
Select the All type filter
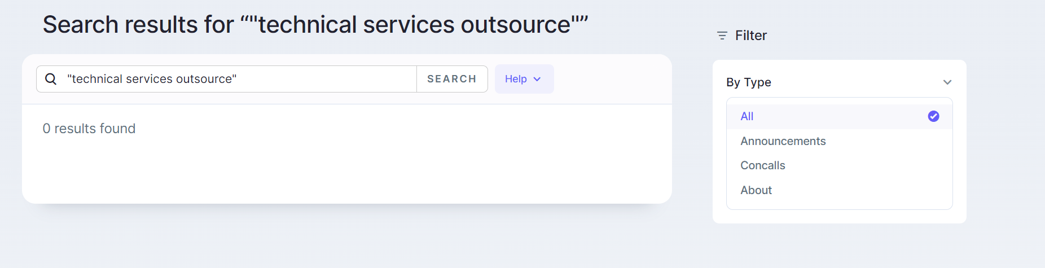point(747,116)
